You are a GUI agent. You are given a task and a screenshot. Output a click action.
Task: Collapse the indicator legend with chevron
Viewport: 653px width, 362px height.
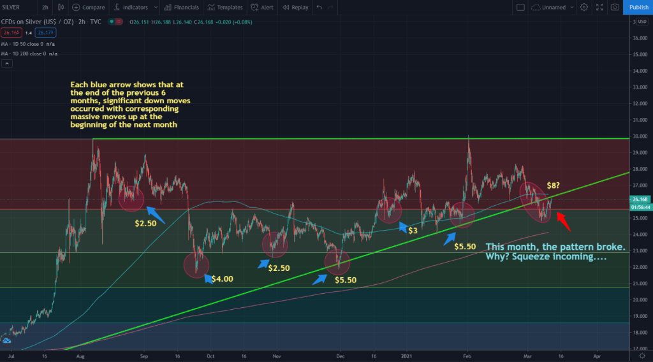tap(7, 64)
